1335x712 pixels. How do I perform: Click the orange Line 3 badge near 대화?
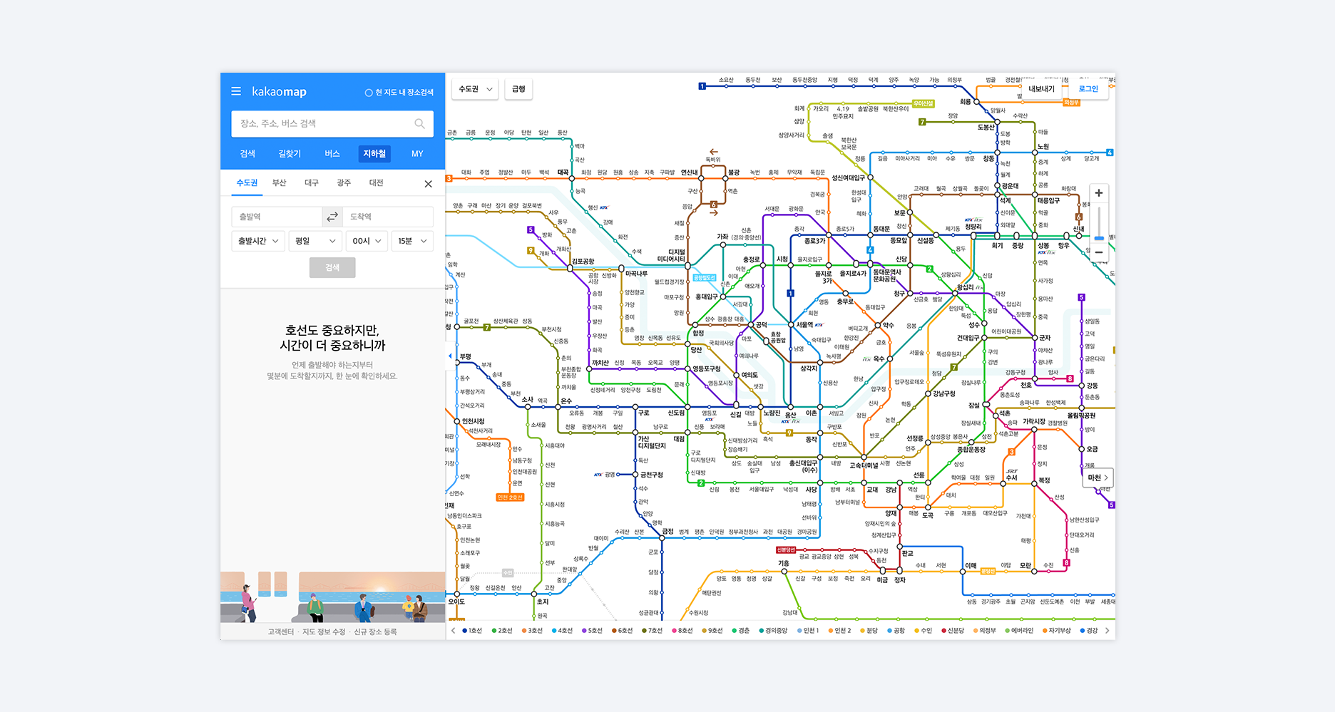coord(449,178)
